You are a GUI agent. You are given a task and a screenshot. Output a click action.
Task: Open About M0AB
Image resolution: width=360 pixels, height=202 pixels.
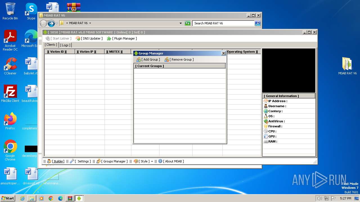[x=171, y=161]
